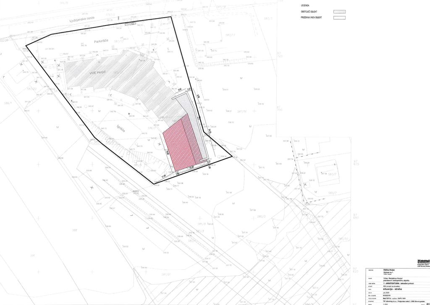Click the PRIZIDAVA / NOV OBJEKT legend swatch

click(x=339, y=18)
